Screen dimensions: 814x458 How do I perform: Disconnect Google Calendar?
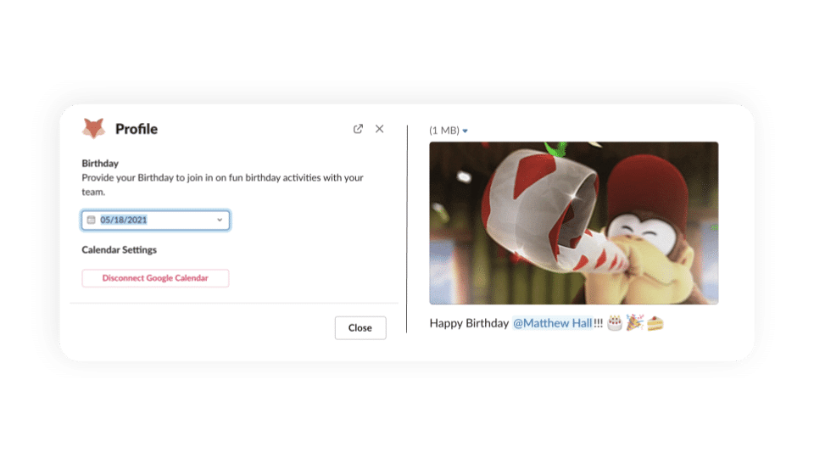coord(155,278)
